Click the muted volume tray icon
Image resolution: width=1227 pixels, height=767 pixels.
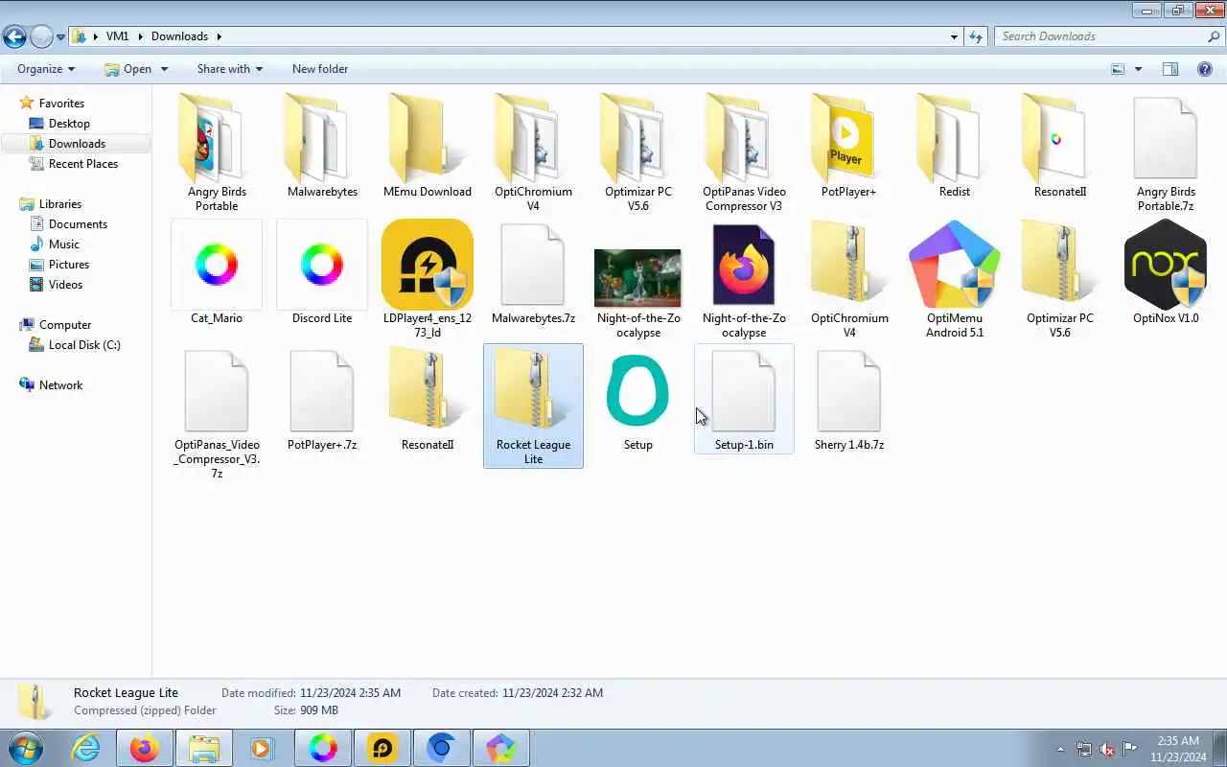[x=1106, y=749]
